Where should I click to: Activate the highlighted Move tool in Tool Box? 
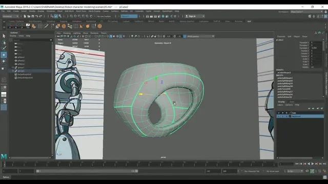point(4,55)
